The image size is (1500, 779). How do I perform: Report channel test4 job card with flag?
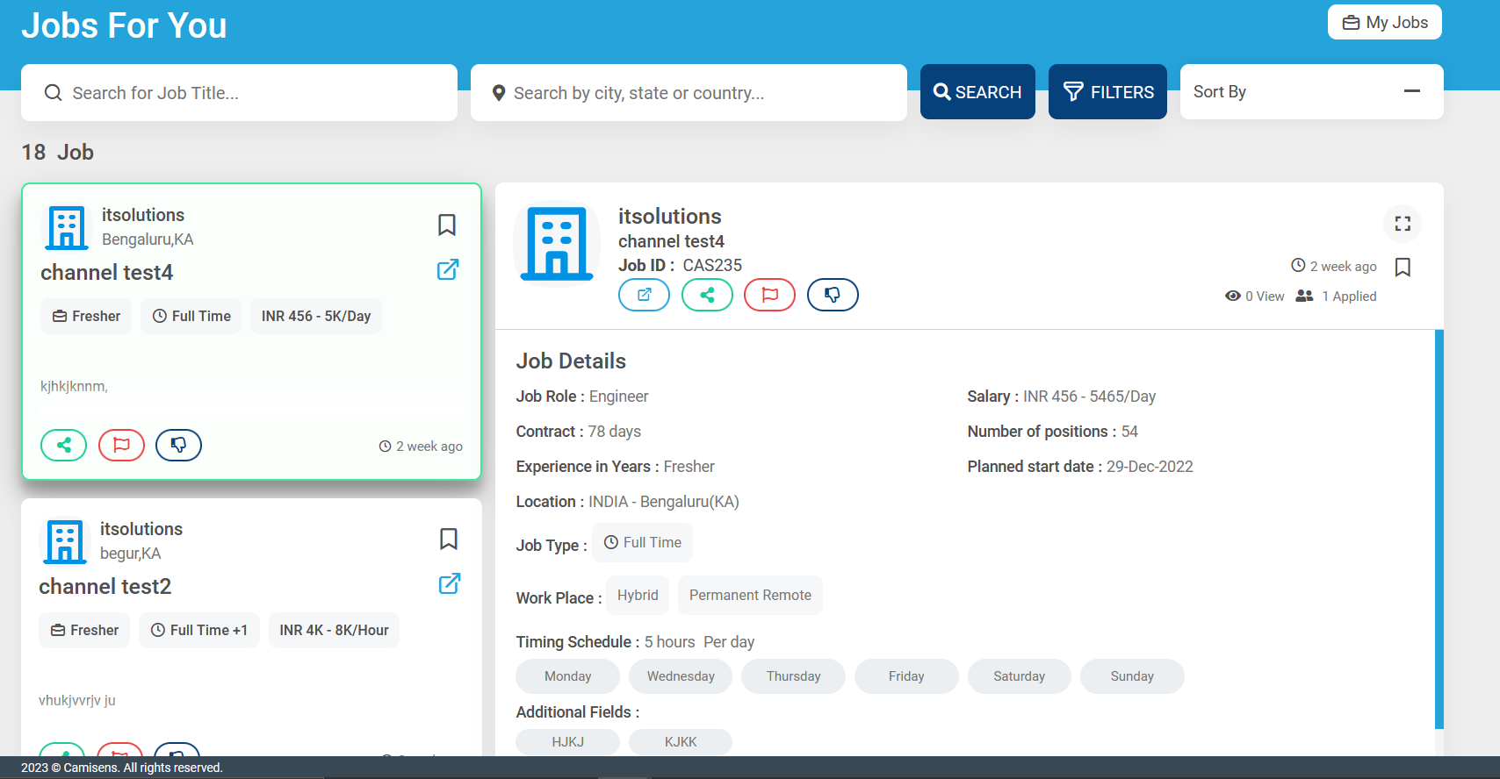[x=121, y=446]
